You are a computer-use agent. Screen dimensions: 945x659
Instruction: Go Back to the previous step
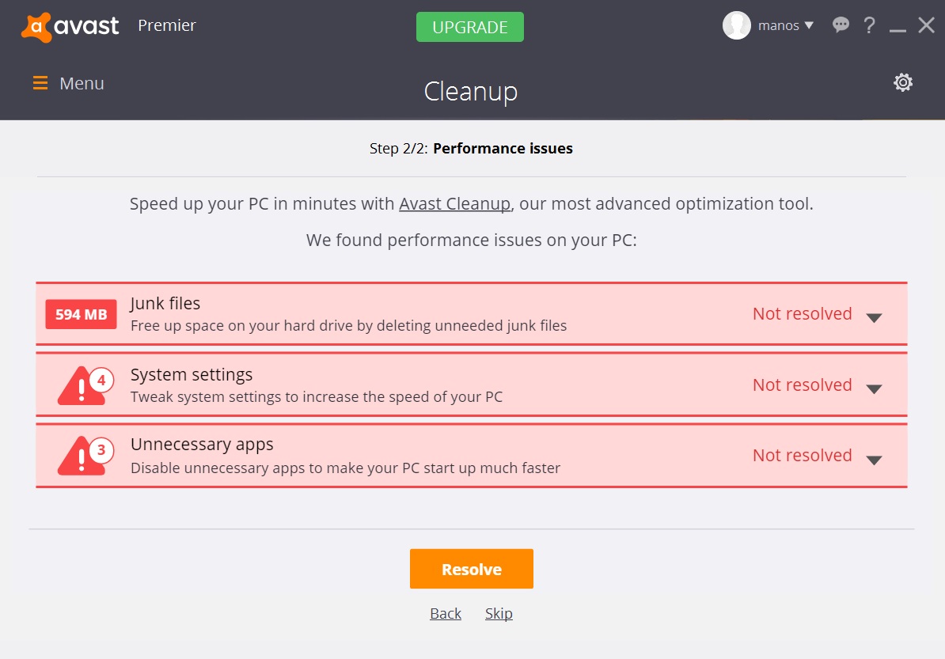tap(446, 614)
